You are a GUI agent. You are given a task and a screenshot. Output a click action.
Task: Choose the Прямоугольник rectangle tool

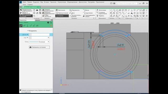point(62,13)
